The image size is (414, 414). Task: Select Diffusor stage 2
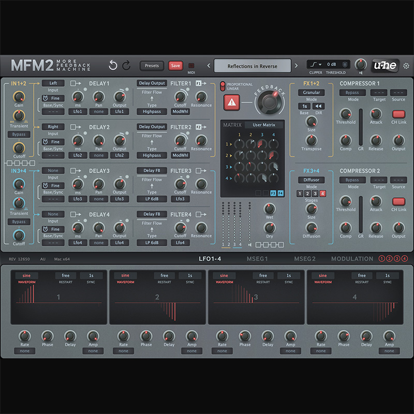click(x=307, y=194)
